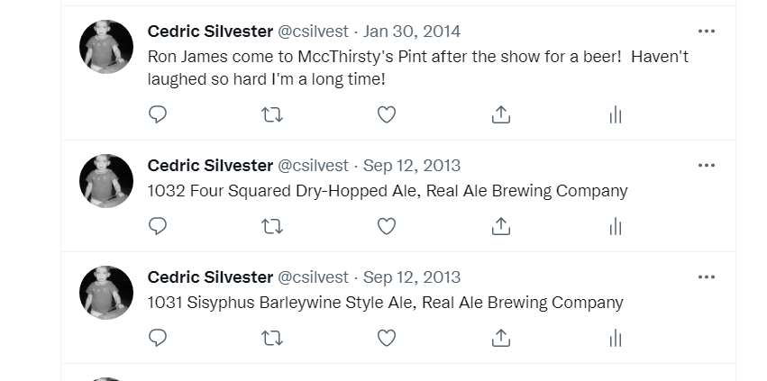The width and height of the screenshot is (767, 381).
Task: Open profile photo on Ron James tweet
Action: pyautogui.click(x=106, y=47)
